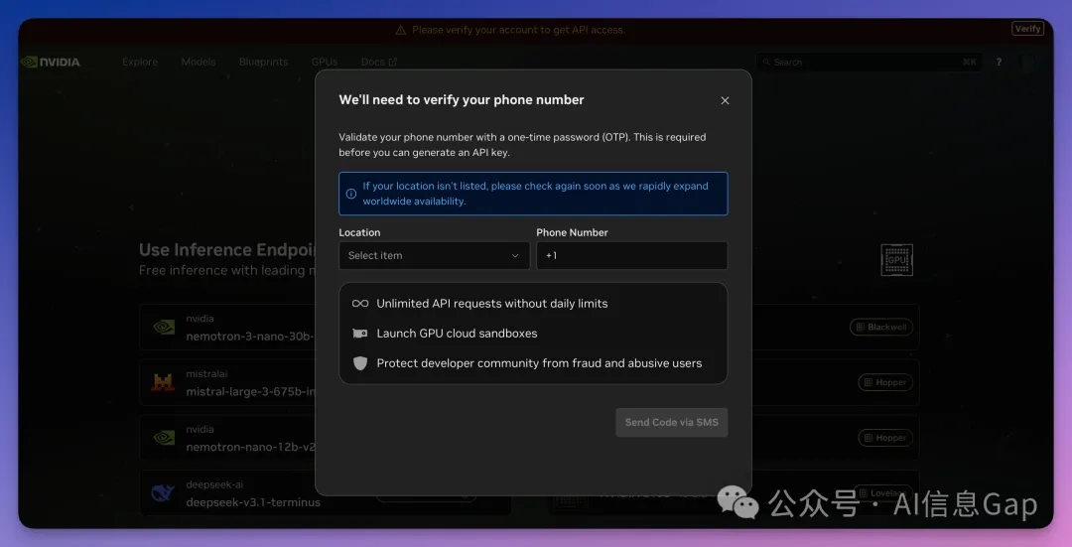Click Launch GPU cloud sandboxes text
The height and width of the screenshot is (547, 1072).
[457, 334]
